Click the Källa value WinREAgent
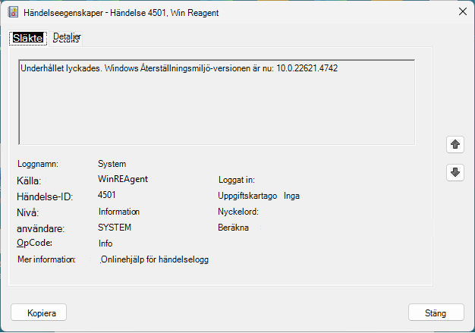The width and height of the screenshot is (475, 333). [123, 179]
